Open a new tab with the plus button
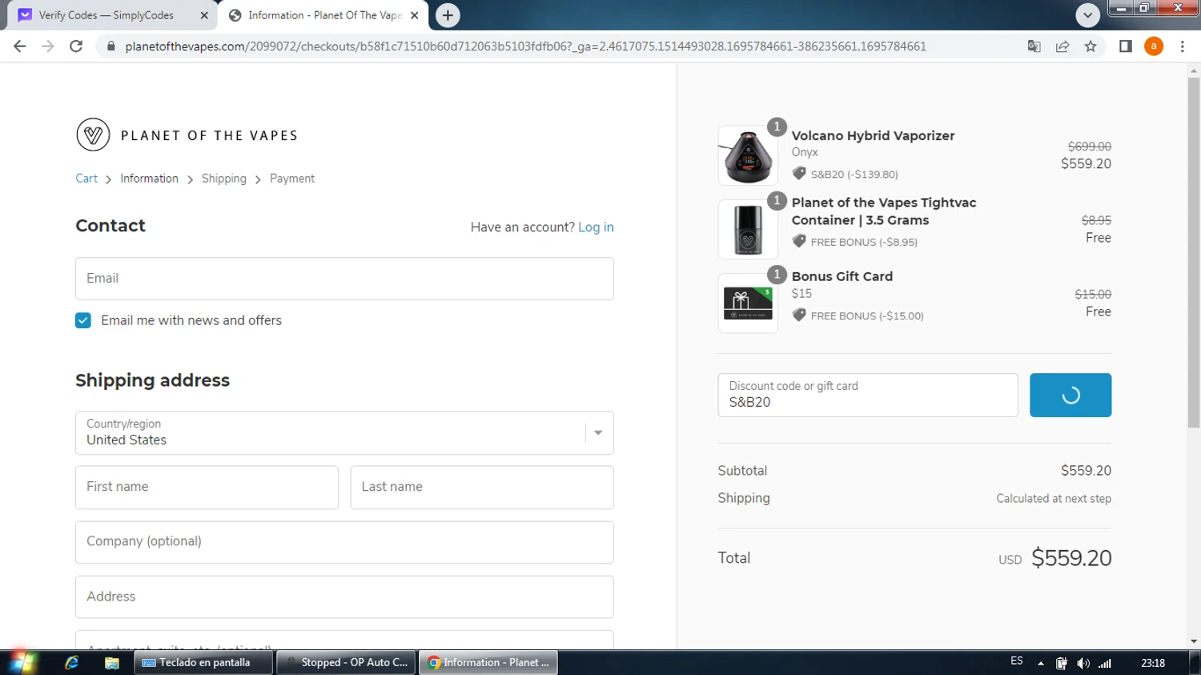This screenshot has height=675, width=1201. (x=448, y=15)
